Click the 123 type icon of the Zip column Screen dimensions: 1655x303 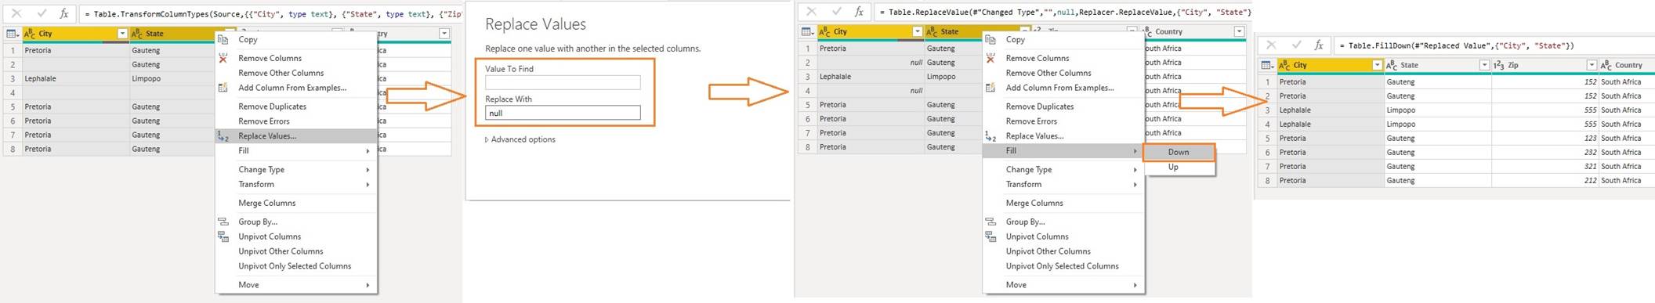1499,65
